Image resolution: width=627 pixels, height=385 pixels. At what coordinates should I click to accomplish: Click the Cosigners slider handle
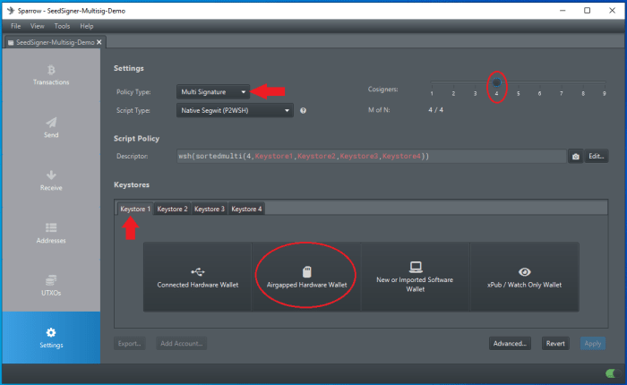(x=496, y=81)
